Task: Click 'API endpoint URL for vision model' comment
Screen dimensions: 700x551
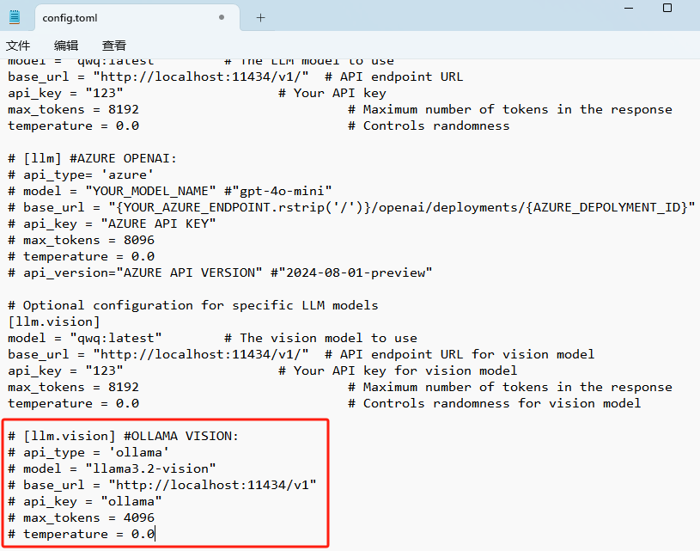Action: coord(460,354)
